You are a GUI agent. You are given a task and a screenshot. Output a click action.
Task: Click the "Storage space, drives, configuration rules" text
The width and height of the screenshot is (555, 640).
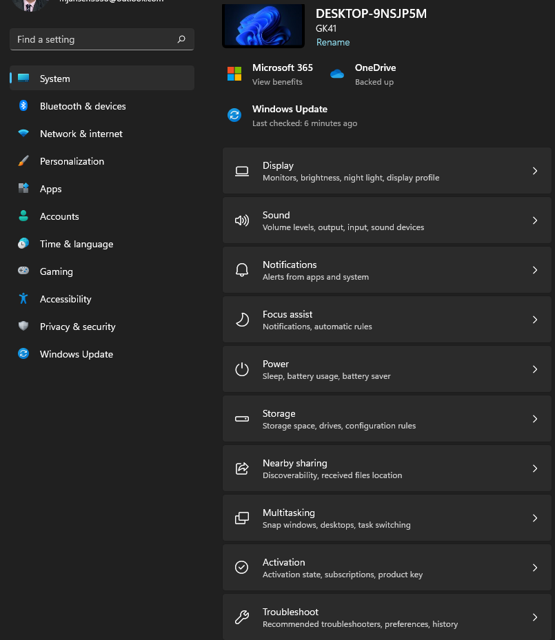click(x=339, y=426)
